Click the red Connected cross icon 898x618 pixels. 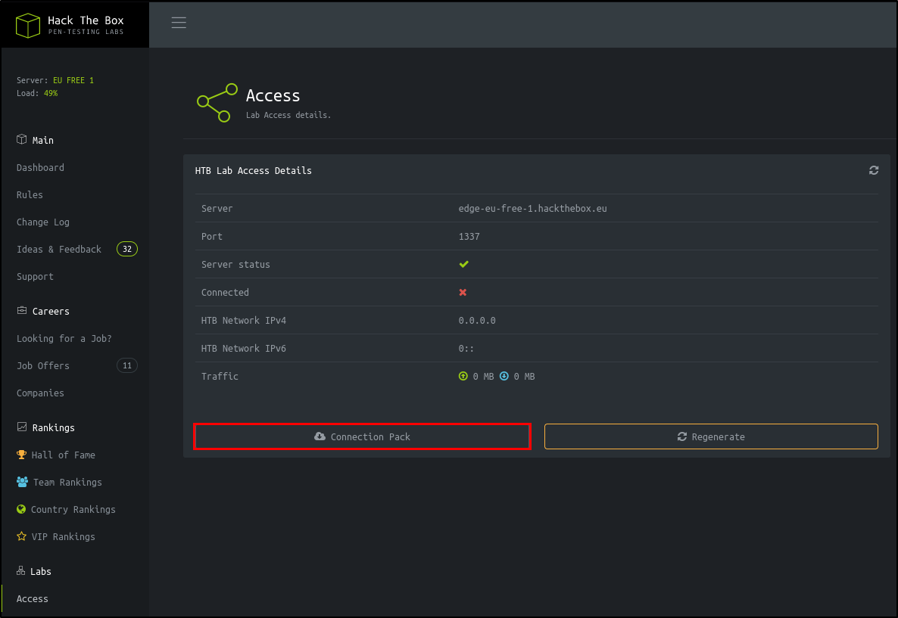click(x=463, y=293)
